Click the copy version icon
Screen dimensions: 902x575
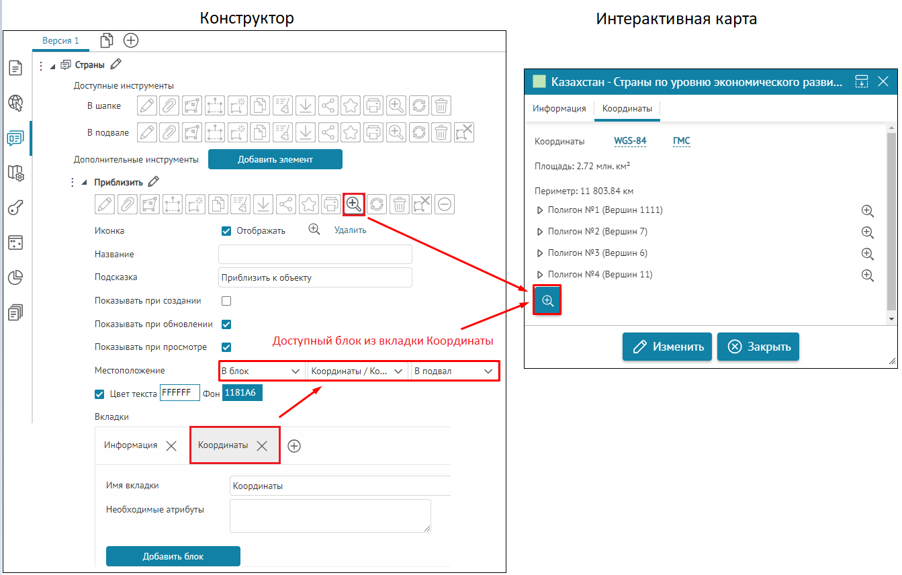107,40
